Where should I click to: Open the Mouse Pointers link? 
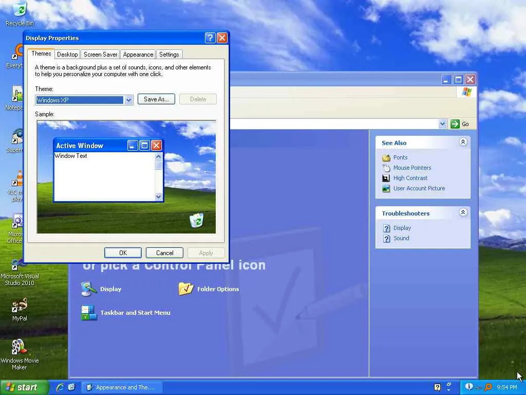tap(412, 168)
